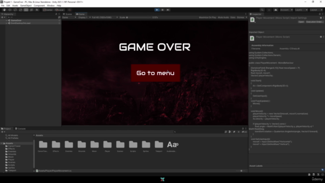Adjust the Game view Scale slider
The width and height of the screenshot is (325, 183).
139,17
